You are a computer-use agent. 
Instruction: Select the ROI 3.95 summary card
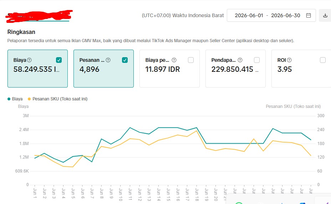(301, 69)
